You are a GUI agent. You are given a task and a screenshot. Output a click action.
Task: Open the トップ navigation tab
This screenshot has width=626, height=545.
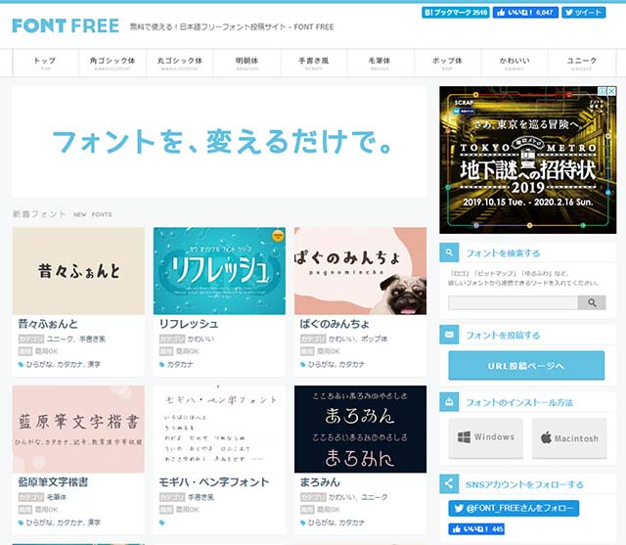pyautogui.click(x=46, y=63)
